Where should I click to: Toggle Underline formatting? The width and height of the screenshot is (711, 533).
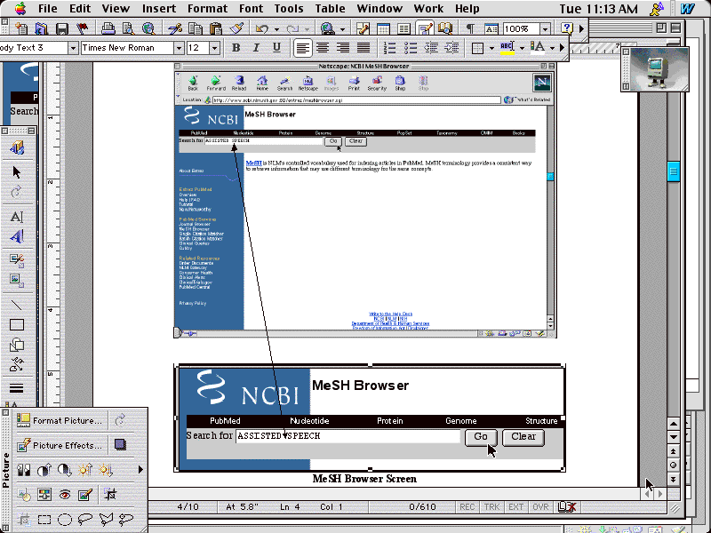[276, 48]
